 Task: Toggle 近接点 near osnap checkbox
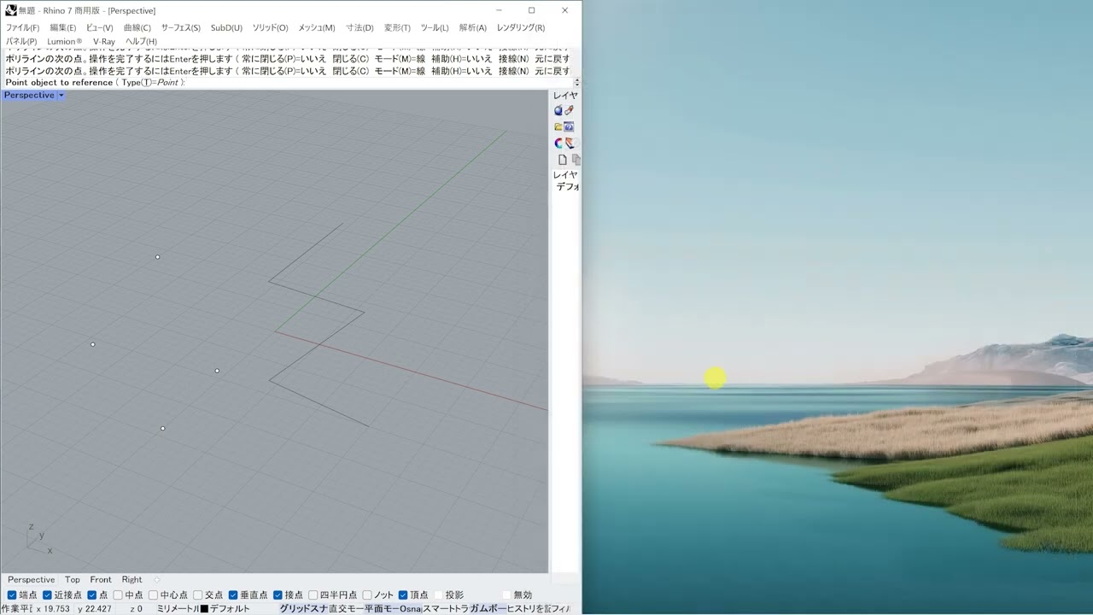tap(48, 595)
